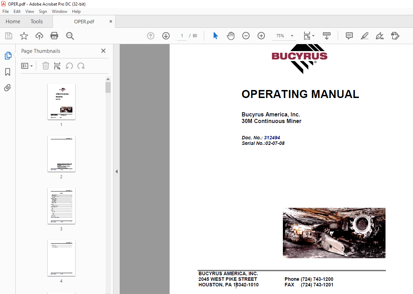Screen dimensions: 413x294
Task: Enable continuous scrolling page mode
Action: tap(327, 35)
